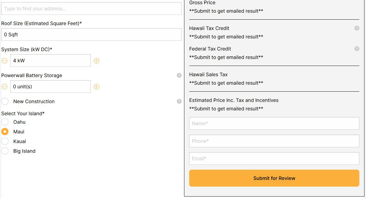Click the Name field
The image size is (366, 199).
point(274,123)
